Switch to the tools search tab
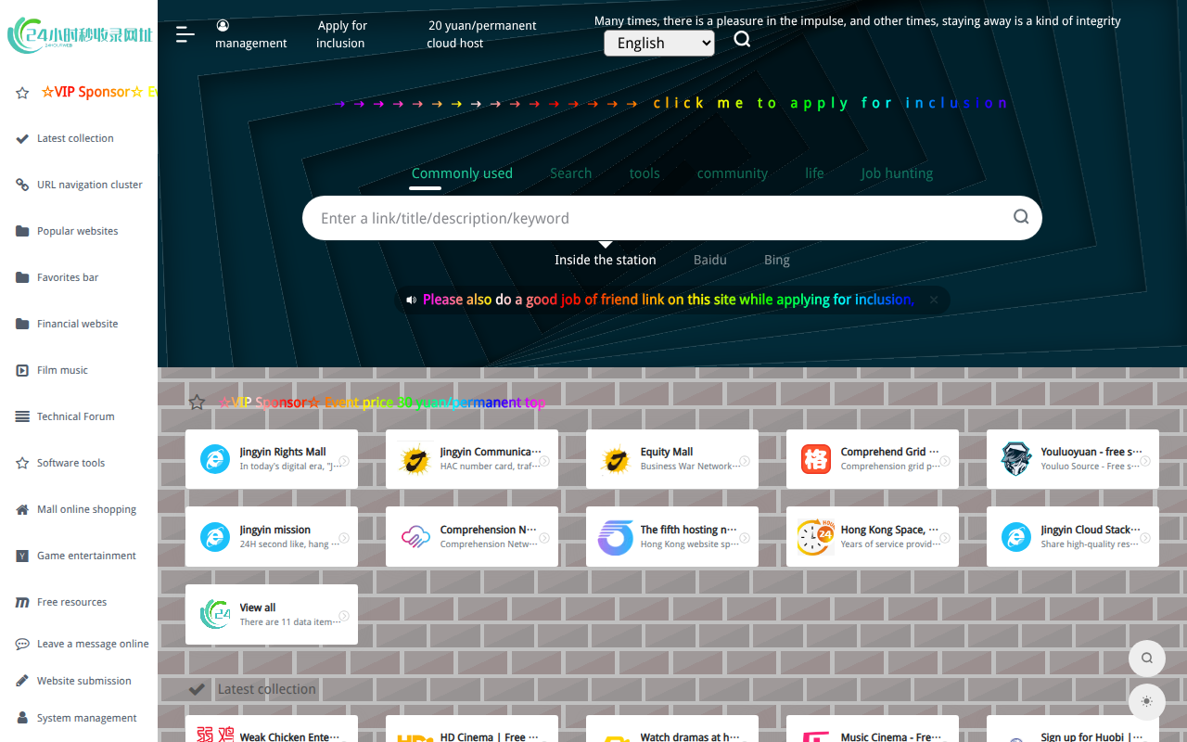1187x742 pixels. [x=644, y=173]
